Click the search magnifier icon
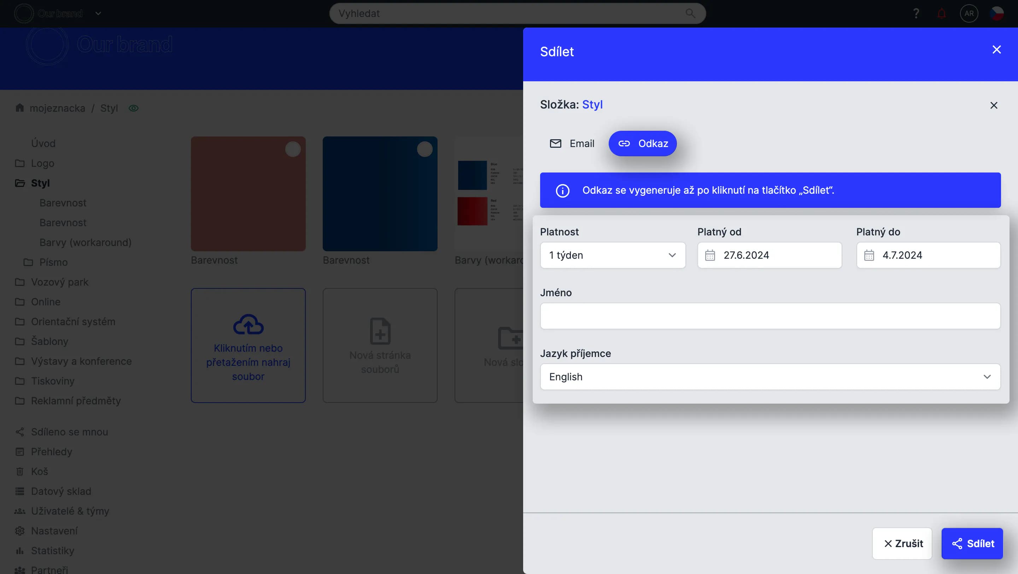The width and height of the screenshot is (1018, 574). 690,13
